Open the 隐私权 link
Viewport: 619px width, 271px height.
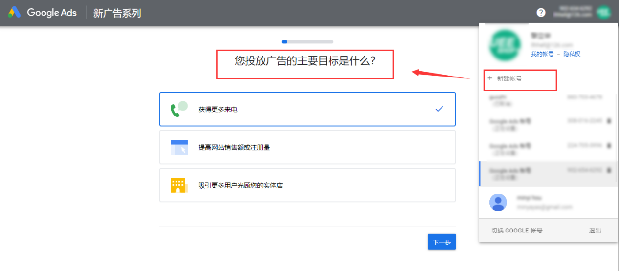(572, 54)
